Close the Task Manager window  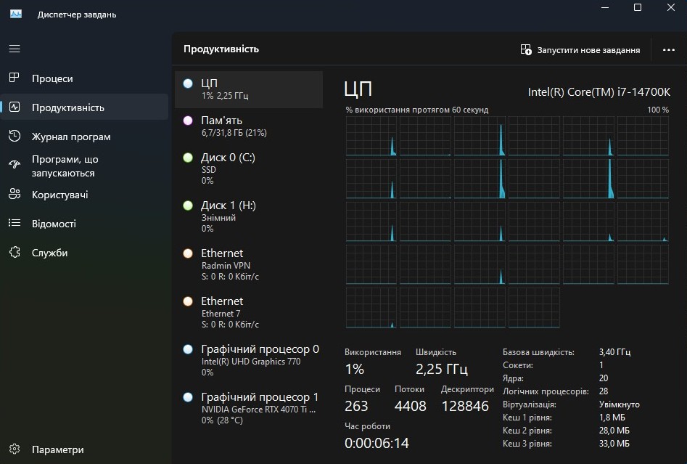pyautogui.click(x=671, y=7)
